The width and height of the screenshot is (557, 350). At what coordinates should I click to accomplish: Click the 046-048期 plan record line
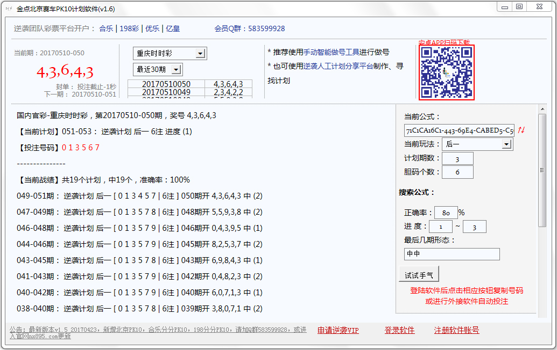tap(139, 228)
